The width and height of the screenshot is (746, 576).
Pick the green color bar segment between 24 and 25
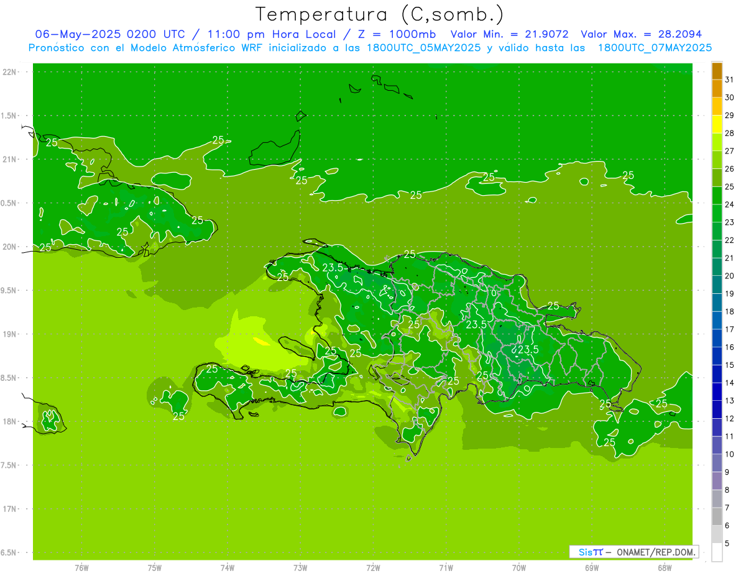(x=717, y=196)
